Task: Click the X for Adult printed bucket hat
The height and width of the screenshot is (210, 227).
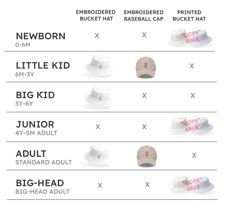Action: click(x=194, y=156)
